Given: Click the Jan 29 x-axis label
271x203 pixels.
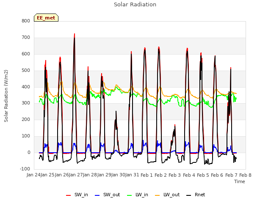Looking at the screenshot, I should [104, 175].
